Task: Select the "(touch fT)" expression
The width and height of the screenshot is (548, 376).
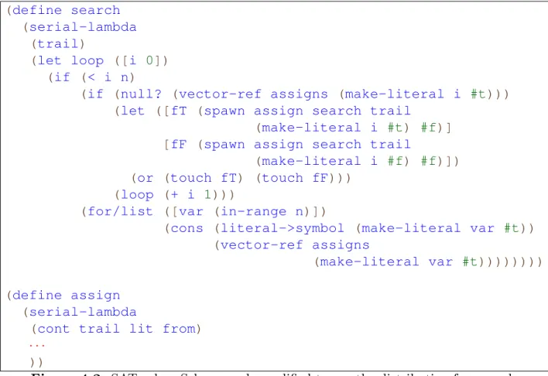Action: click(204, 178)
